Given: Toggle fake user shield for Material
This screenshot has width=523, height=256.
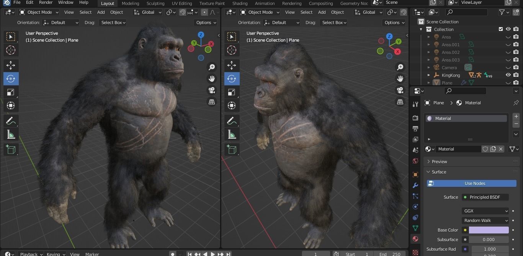Looking at the screenshot, I should (x=485, y=149).
